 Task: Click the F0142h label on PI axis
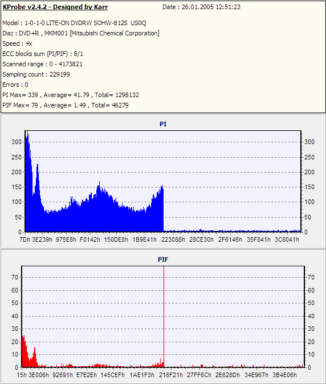coord(90,239)
